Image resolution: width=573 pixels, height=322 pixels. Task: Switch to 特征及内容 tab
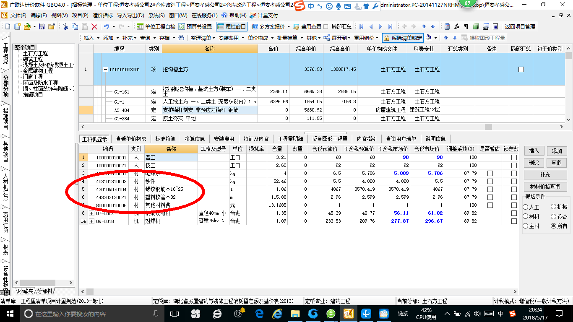[256, 139]
